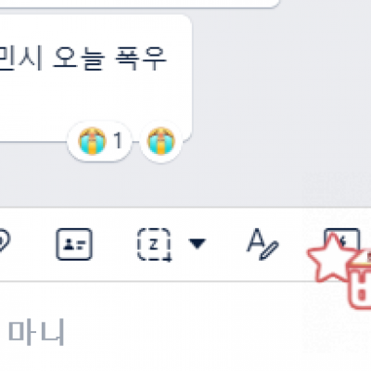
Task: Click the cut-off speech icon in the toolbar
Action: (x=5, y=240)
